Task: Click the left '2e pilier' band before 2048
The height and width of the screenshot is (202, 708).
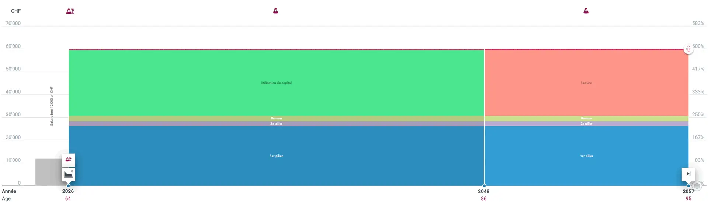Action: pyautogui.click(x=276, y=124)
